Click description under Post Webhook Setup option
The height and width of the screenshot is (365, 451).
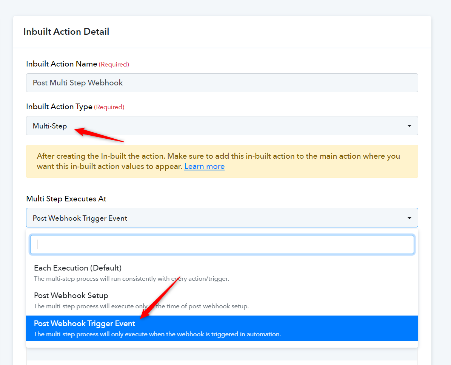tap(141, 306)
